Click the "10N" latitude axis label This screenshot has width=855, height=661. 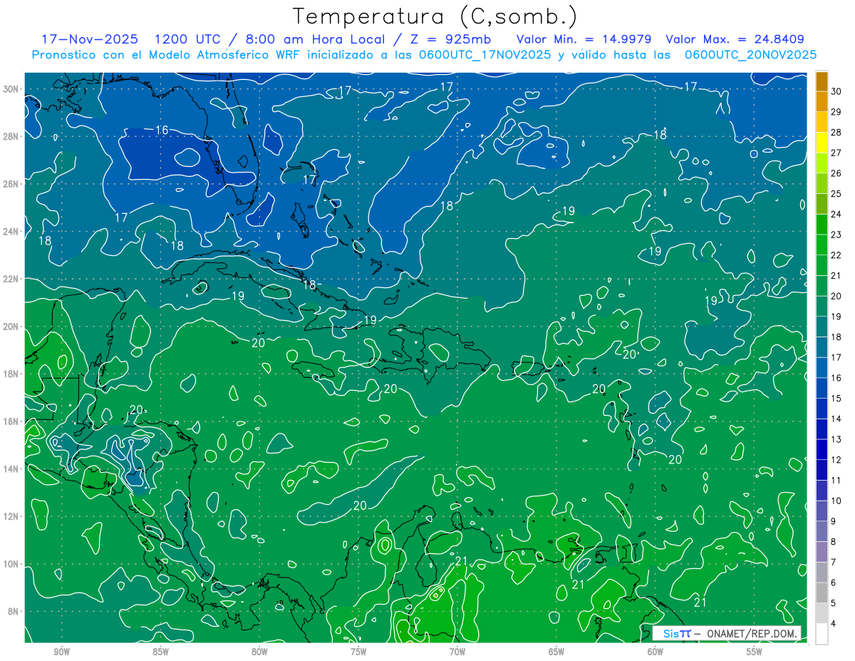tap(11, 564)
